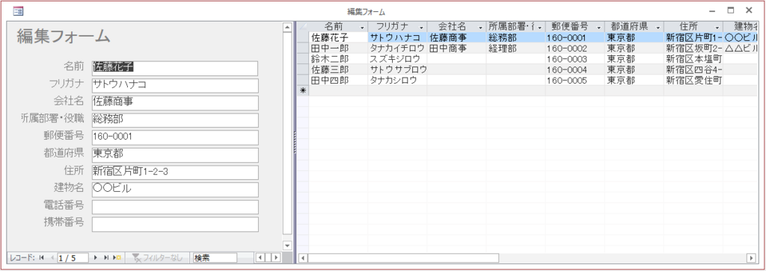The image size is (766, 271).
Task: Click cell 経理部 in datasheet
Action: [x=516, y=48]
